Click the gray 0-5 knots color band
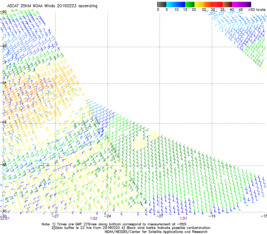 [x=162, y=4]
